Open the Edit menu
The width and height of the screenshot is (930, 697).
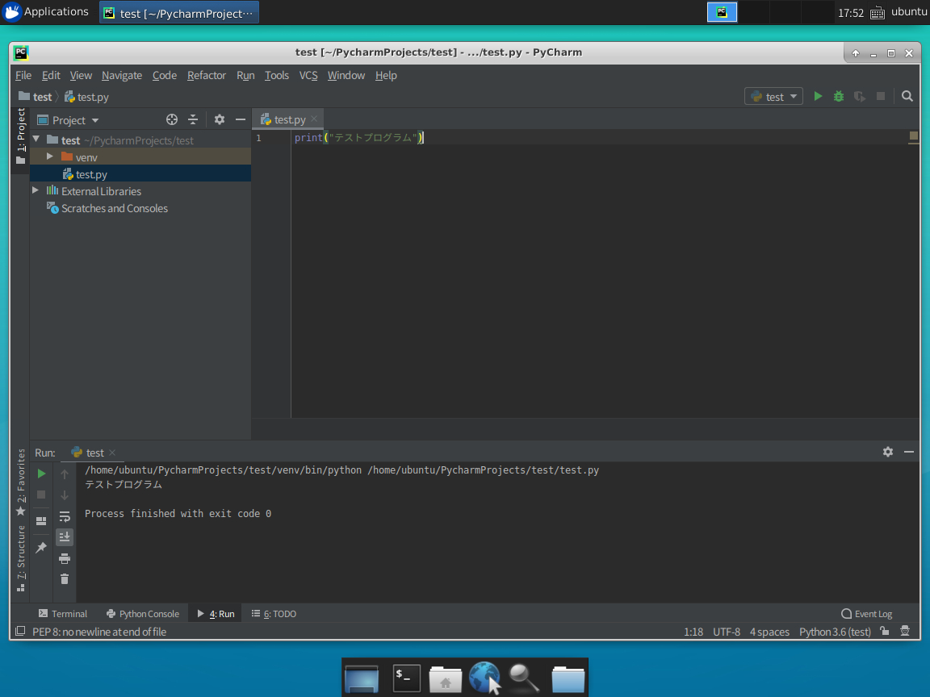click(51, 75)
